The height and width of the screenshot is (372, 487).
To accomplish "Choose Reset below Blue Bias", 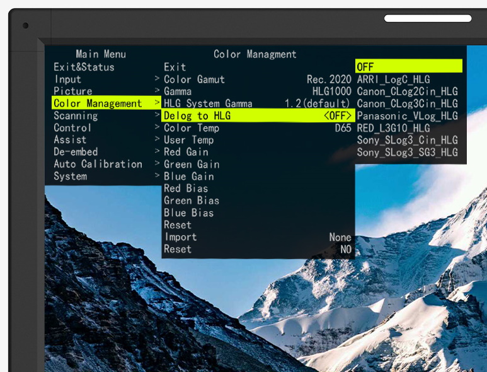I will [x=177, y=224].
